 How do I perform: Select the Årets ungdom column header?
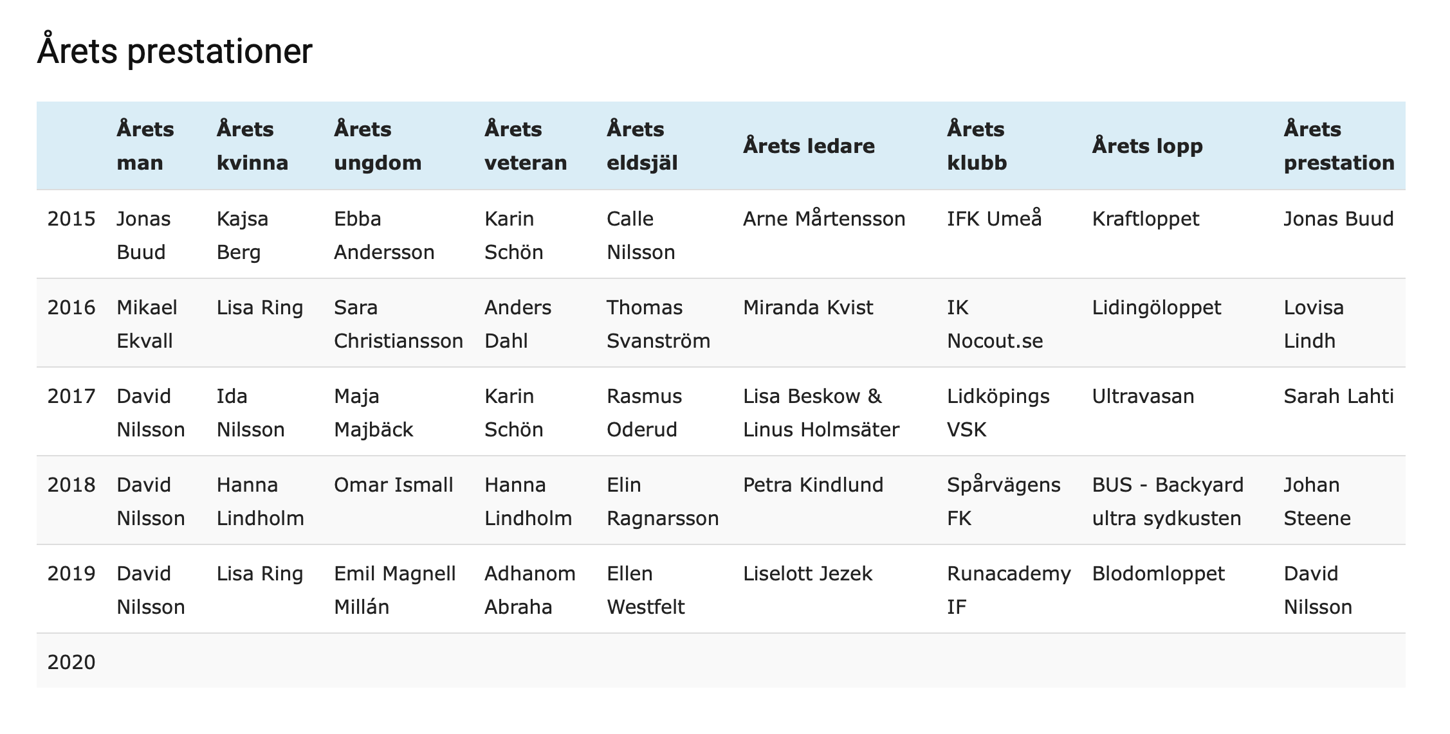coord(378,146)
